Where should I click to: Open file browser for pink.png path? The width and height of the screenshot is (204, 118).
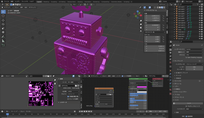point(76,86)
